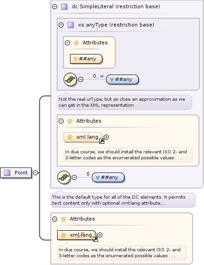Image resolution: width=204 pixels, height=265 pixels.
Task: Expand the crossed-out xml:lang attribute
Action: (x=100, y=235)
